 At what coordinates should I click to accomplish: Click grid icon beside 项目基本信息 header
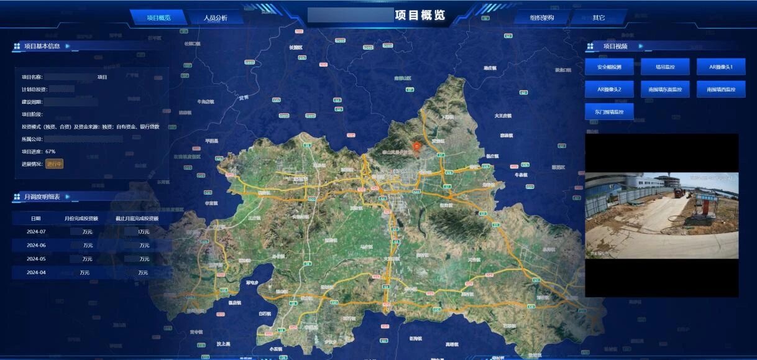click(x=17, y=46)
